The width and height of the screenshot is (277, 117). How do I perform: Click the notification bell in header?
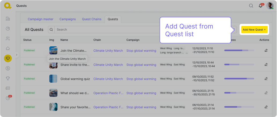pyautogui.click(x=260, y=6)
